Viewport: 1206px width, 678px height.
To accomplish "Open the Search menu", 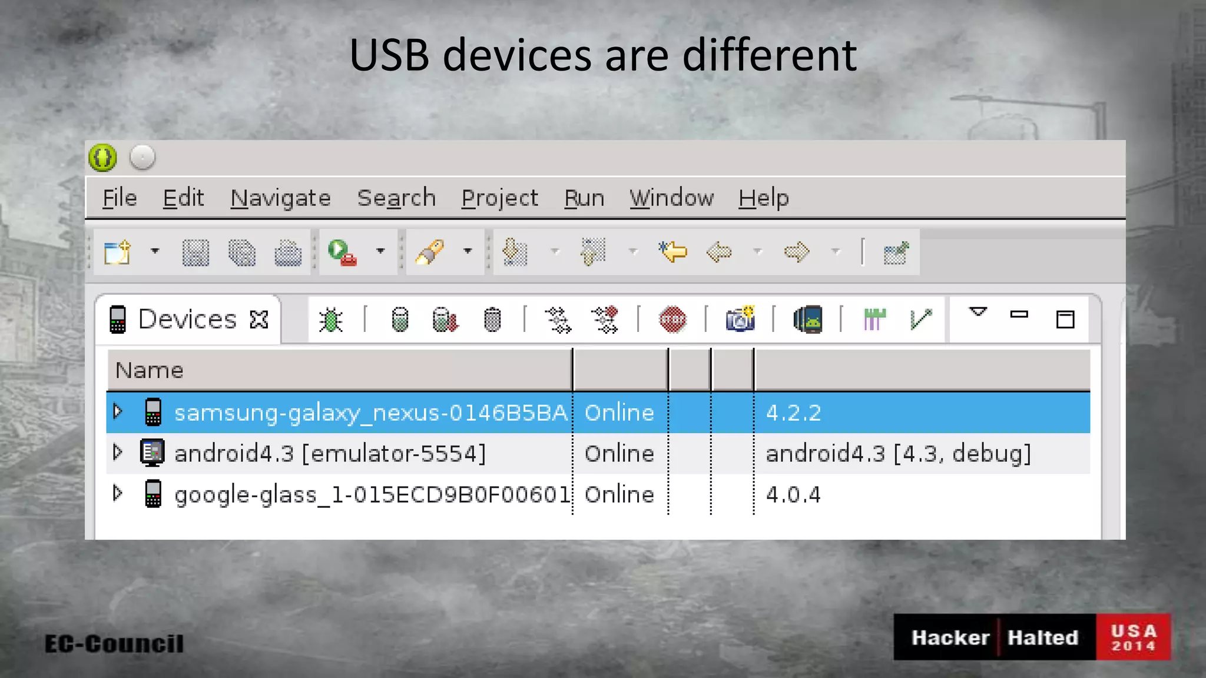I will click(396, 198).
